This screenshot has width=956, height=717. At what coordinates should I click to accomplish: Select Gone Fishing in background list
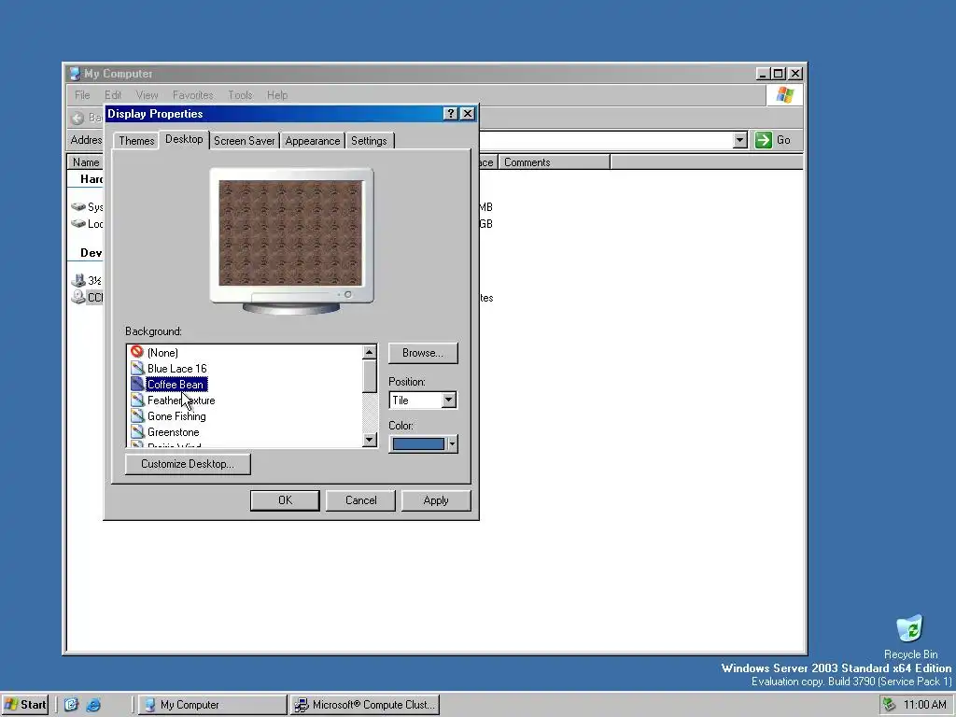(x=176, y=415)
